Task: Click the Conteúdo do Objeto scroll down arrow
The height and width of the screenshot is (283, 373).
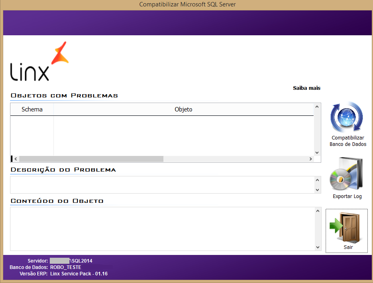Action: point(318,247)
